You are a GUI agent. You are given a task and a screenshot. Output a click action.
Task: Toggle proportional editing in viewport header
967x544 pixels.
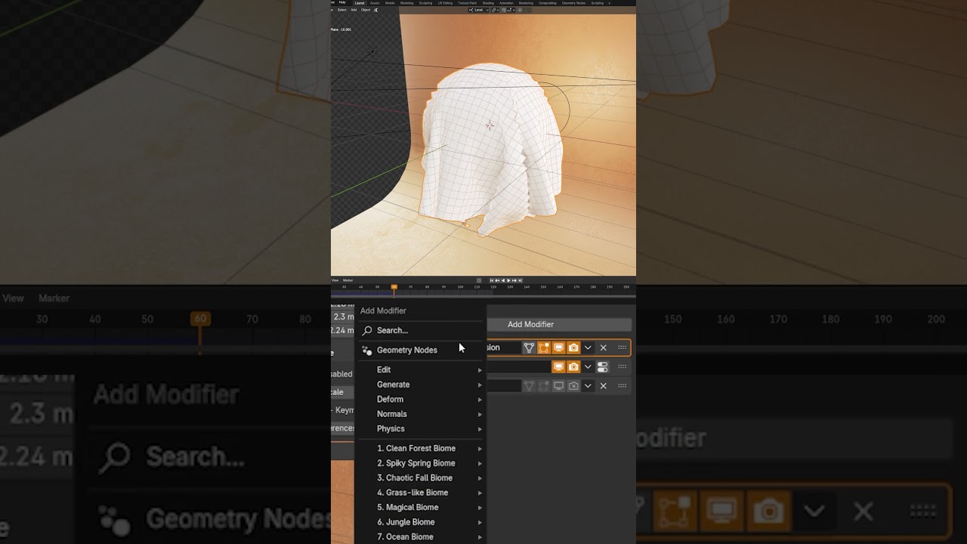(x=520, y=10)
